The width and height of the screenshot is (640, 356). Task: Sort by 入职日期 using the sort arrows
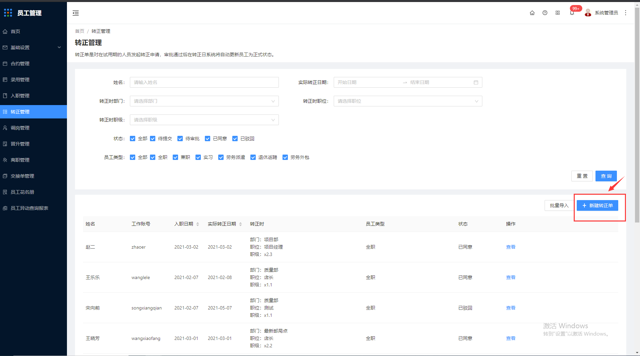(197, 224)
